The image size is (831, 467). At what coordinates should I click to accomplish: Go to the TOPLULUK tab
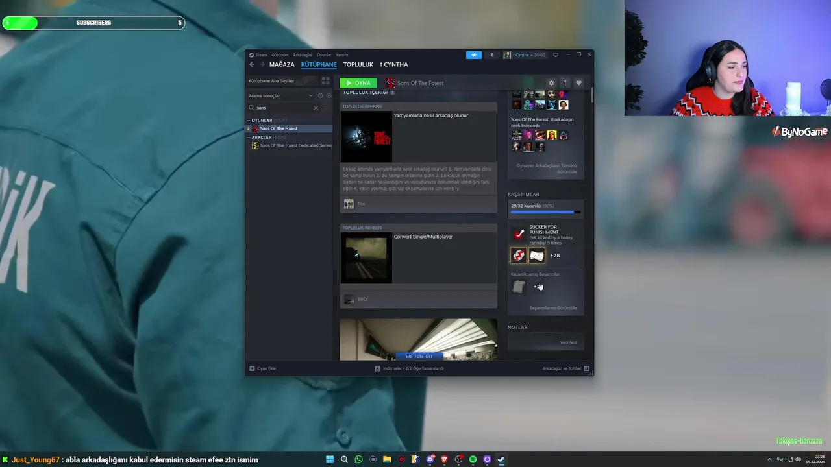pos(358,64)
